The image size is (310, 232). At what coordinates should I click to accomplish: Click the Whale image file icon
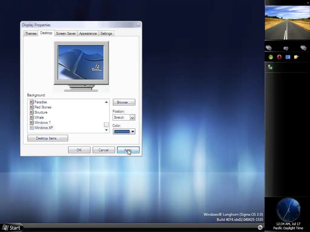pos(31,117)
